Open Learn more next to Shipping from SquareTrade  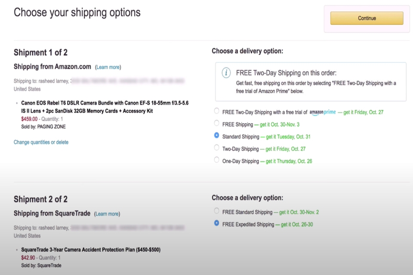point(107,214)
